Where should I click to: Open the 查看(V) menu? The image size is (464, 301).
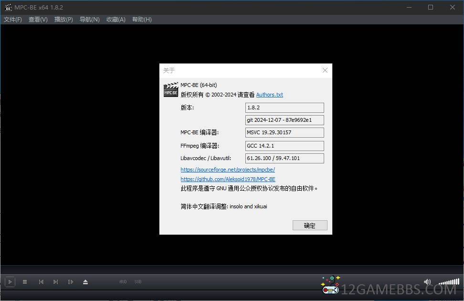38,20
